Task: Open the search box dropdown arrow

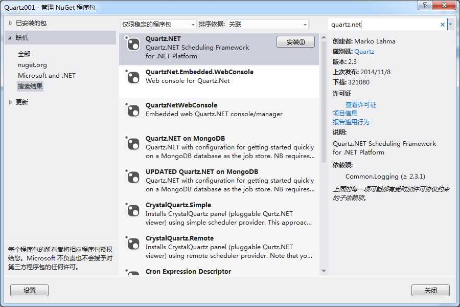Action: (450, 25)
